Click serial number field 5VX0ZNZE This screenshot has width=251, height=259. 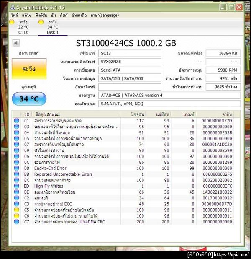coord(130,62)
